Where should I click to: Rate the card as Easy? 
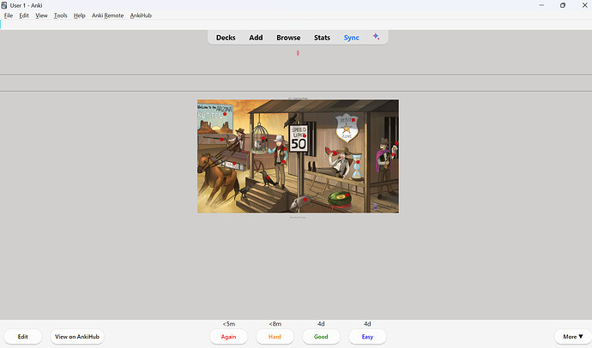coord(367,337)
